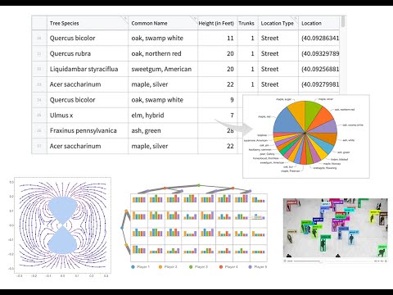Select the Street cell in the Quercus rubra row
The height and width of the screenshot is (295, 393).
[x=278, y=53]
